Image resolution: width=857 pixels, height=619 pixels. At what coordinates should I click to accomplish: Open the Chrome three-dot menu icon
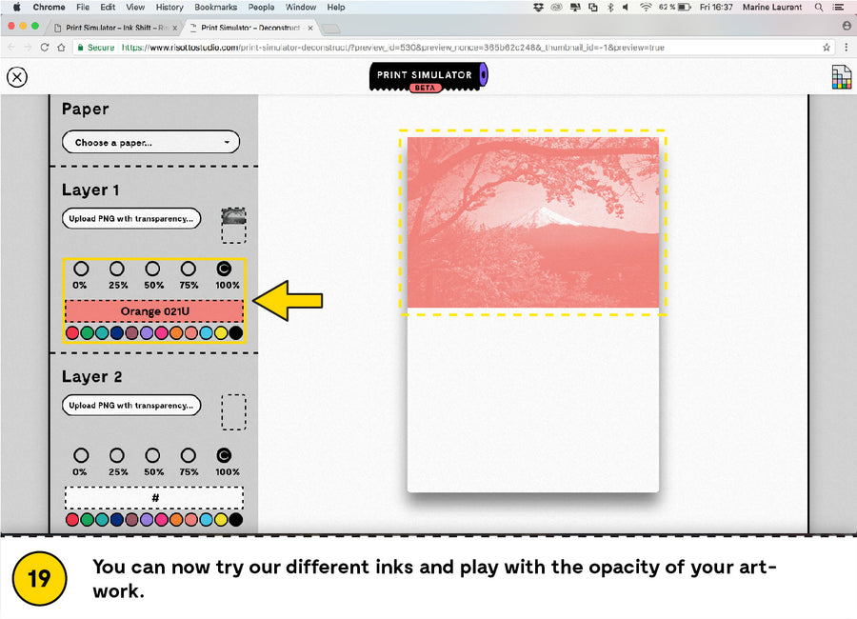tap(846, 47)
